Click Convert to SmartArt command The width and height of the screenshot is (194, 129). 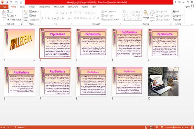pyautogui.click(x=111, y=20)
